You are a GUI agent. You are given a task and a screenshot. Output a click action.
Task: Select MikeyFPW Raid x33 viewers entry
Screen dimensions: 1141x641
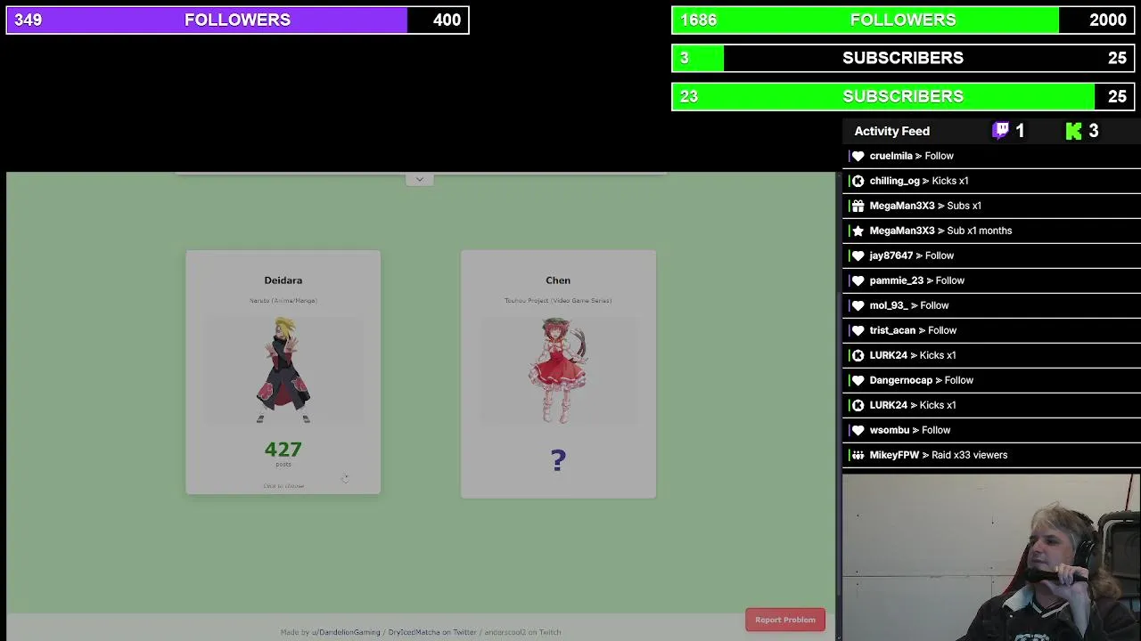coord(990,455)
